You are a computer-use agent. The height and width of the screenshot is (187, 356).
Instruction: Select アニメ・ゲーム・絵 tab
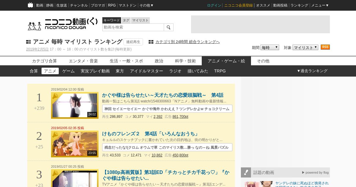[x=226, y=61]
